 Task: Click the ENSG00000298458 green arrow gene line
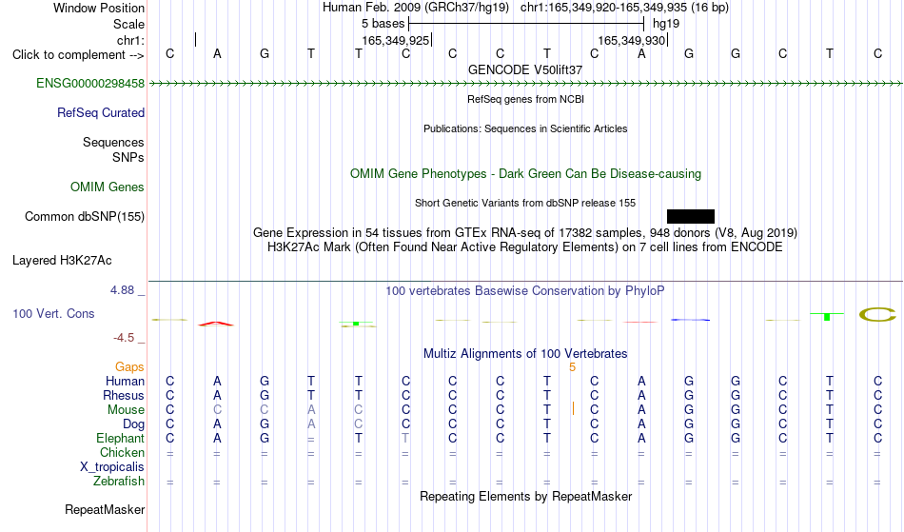point(525,84)
